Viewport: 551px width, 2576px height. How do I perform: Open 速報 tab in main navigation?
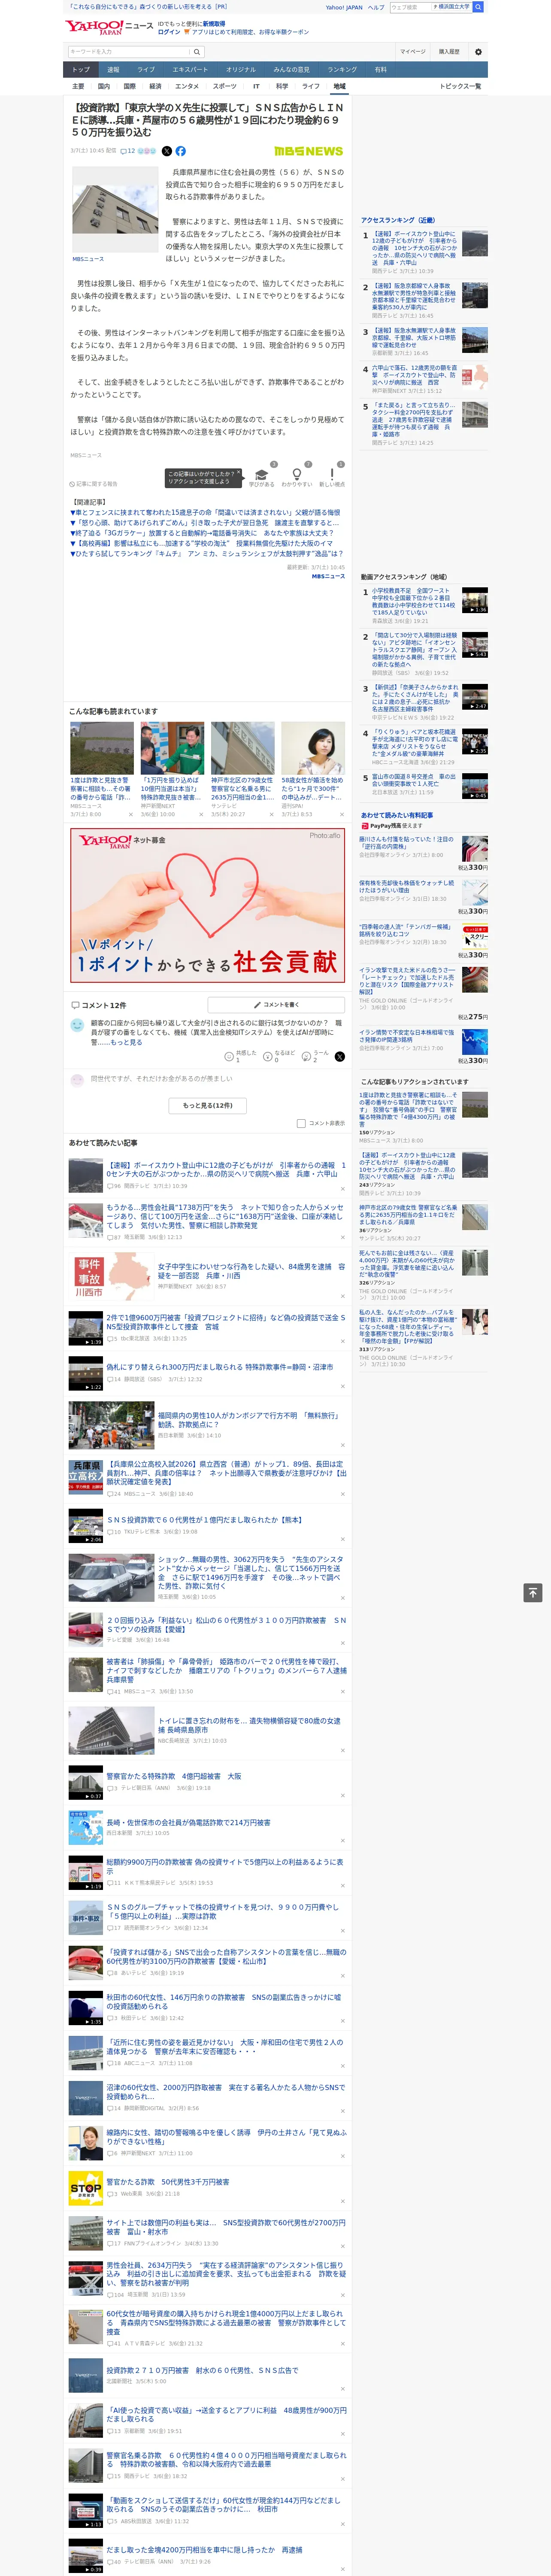tap(113, 70)
